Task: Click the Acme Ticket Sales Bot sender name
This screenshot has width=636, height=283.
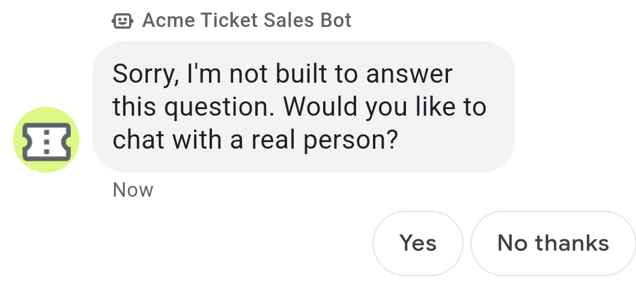Action: click(x=246, y=20)
